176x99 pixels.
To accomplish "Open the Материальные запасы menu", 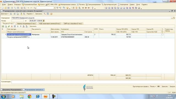I will click(x=67, y=5).
